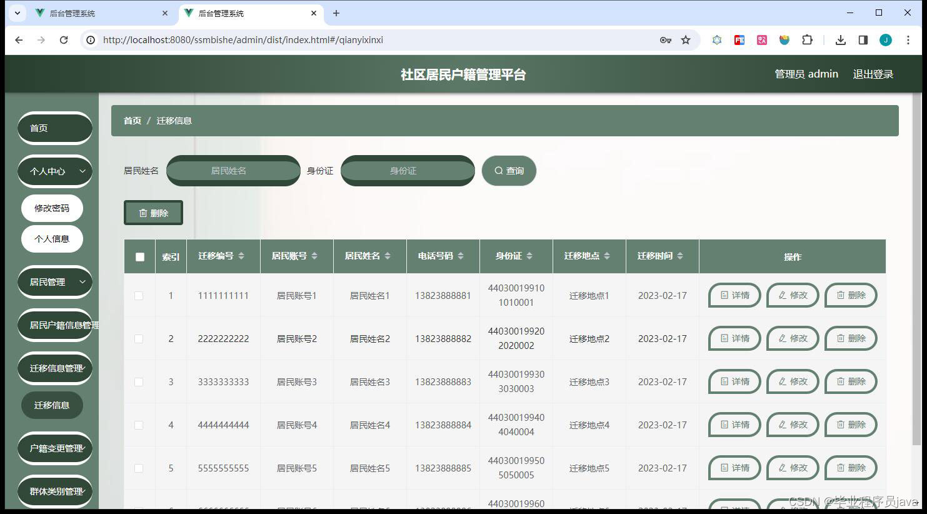This screenshot has height=514, width=927.
Task: Click the cell 迁移地点4
Action: tap(589, 425)
